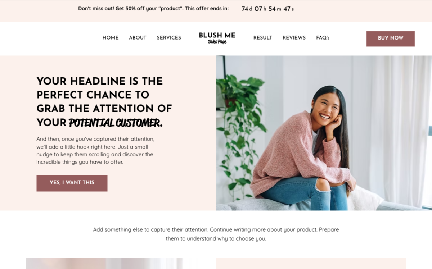Click the 'Add something else' paragraph
This screenshot has width=432, height=269.
[x=216, y=234]
